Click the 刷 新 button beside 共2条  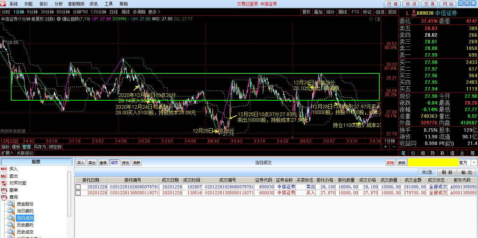click(x=447, y=172)
